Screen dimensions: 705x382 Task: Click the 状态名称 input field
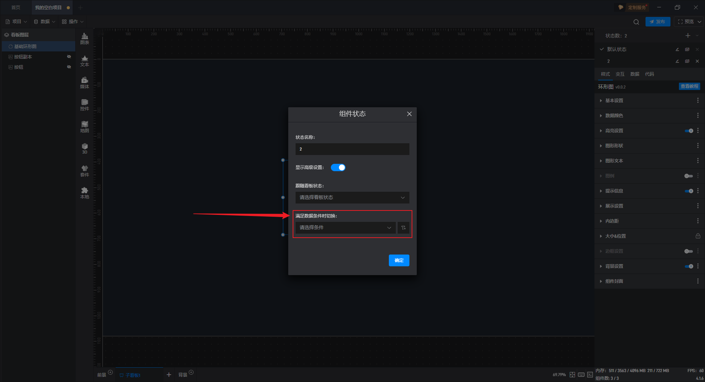[x=352, y=149]
